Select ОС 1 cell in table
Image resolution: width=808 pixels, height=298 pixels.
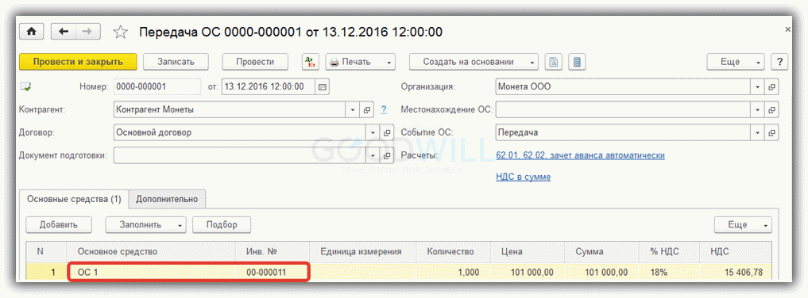tap(152, 272)
